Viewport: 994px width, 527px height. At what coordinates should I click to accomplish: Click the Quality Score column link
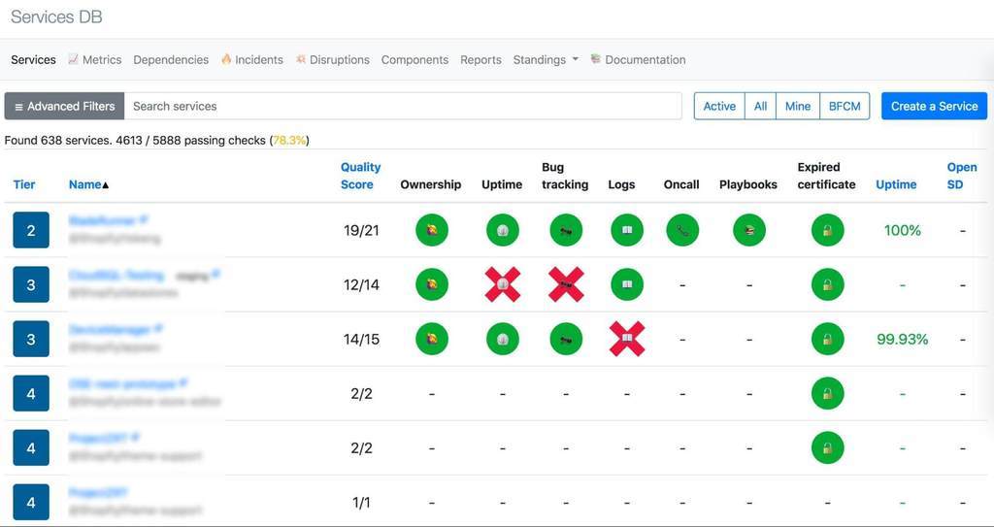pos(360,176)
